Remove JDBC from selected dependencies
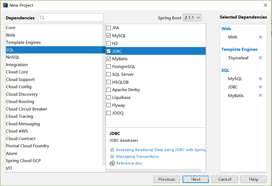The height and width of the screenshot is (186, 272). tap(260, 87)
